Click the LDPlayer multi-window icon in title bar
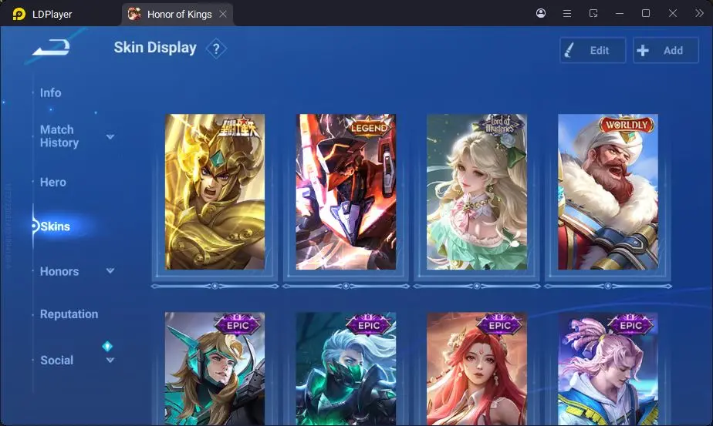The height and width of the screenshot is (426, 713). 593,13
